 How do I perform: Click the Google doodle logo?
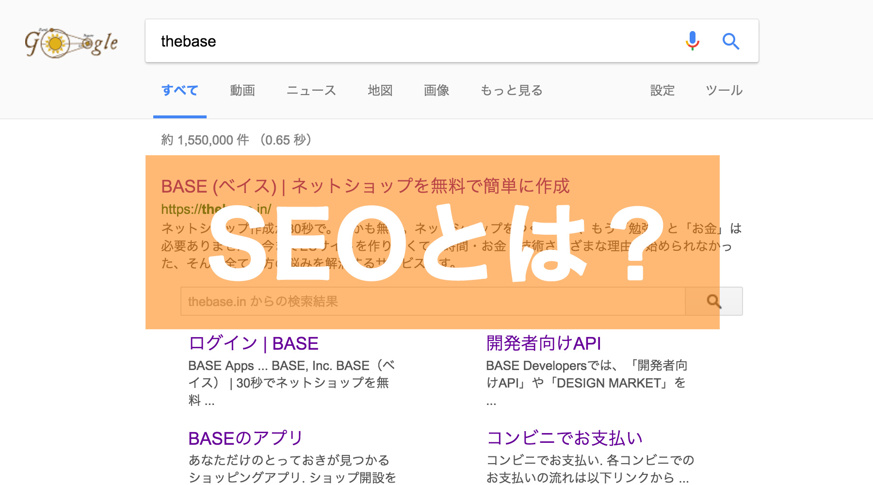click(x=71, y=43)
